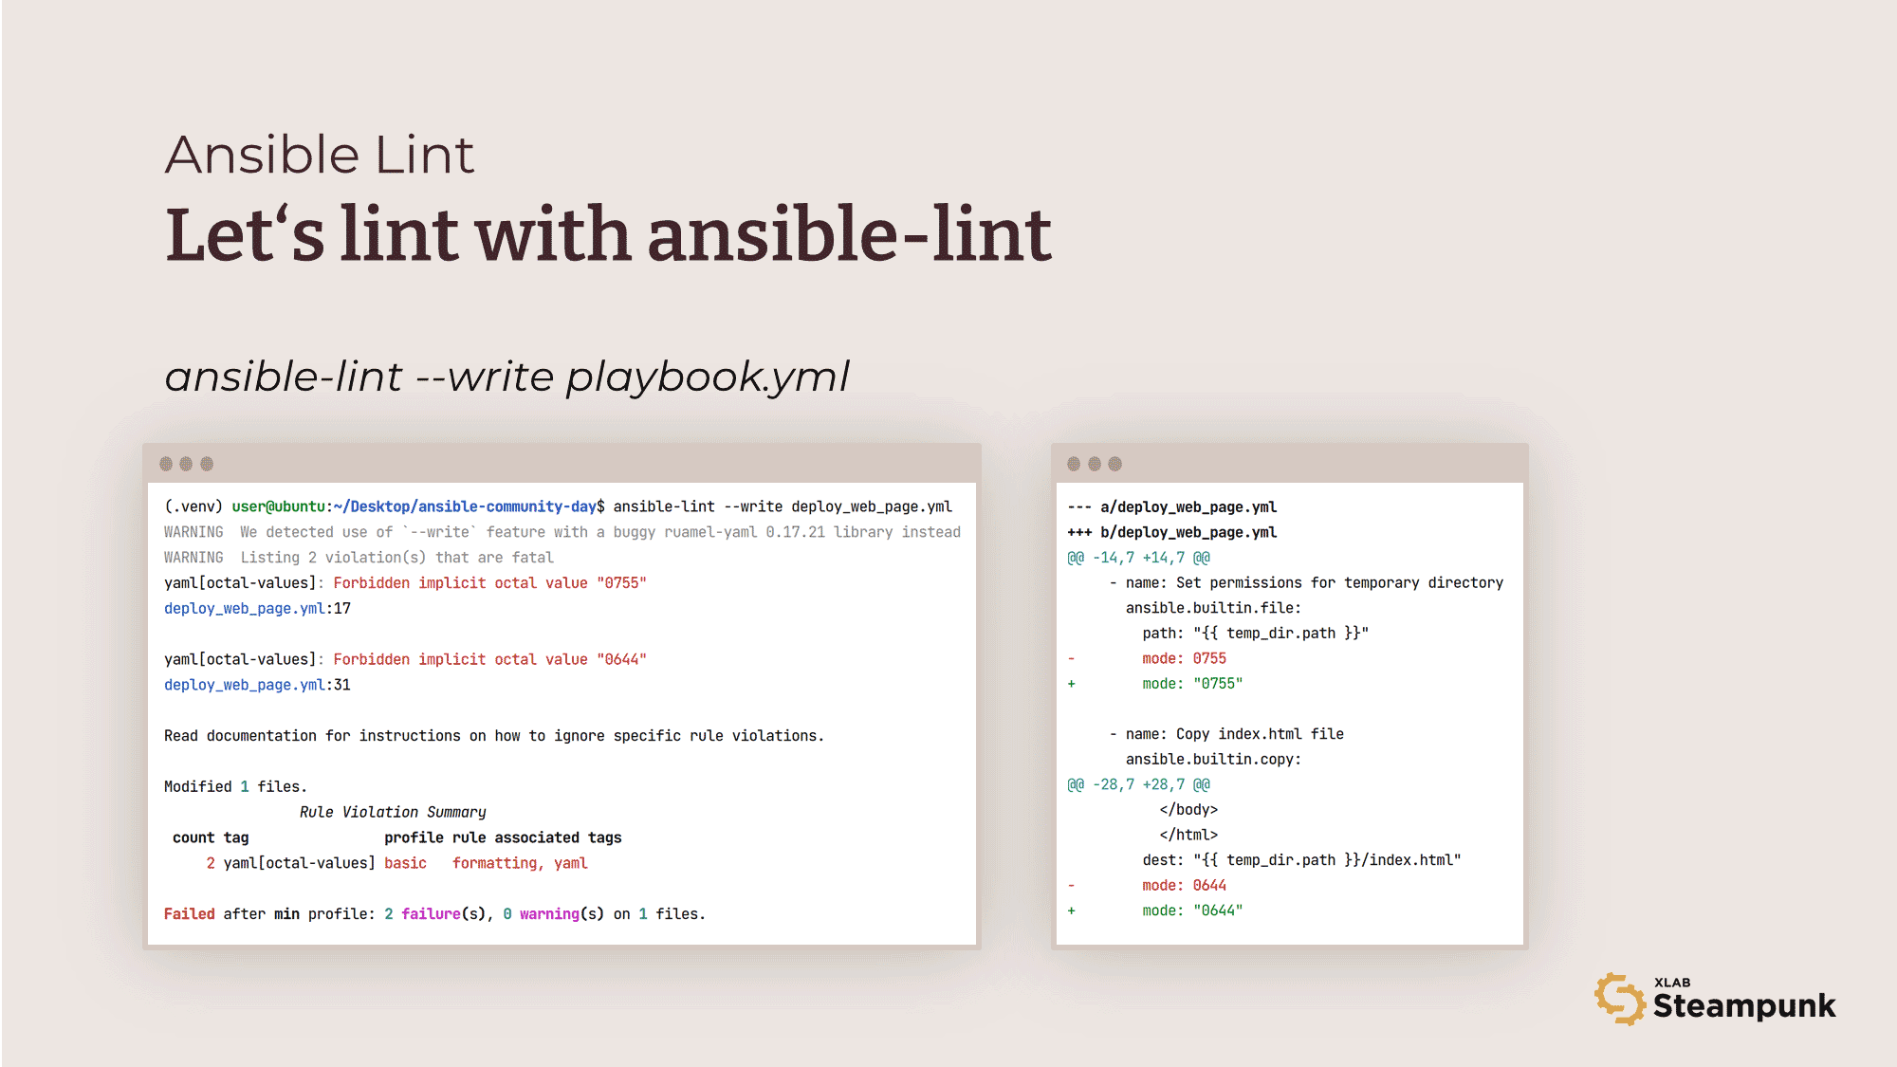Click left terminal window's middle dot
This screenshot has height=1067, width=1897.
pos(186,464)
